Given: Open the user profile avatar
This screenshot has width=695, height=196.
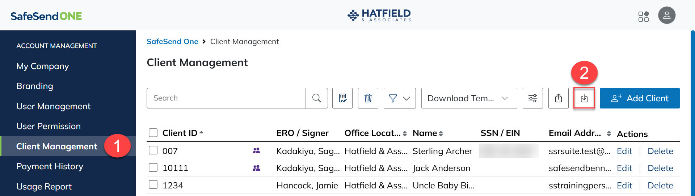Looking at the screenshot, I should pos(667,15).
